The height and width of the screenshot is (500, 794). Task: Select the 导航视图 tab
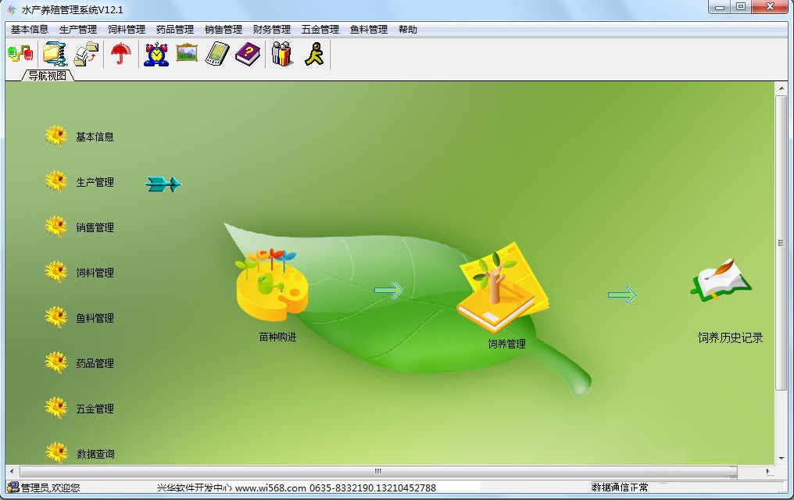coord(47,76)
